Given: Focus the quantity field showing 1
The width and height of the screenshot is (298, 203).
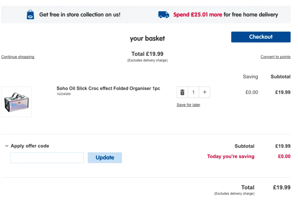Looking at the screenshot, I should (194, 92).
